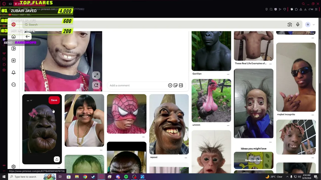Open the ad blocker shield icon

pos(276,9)
